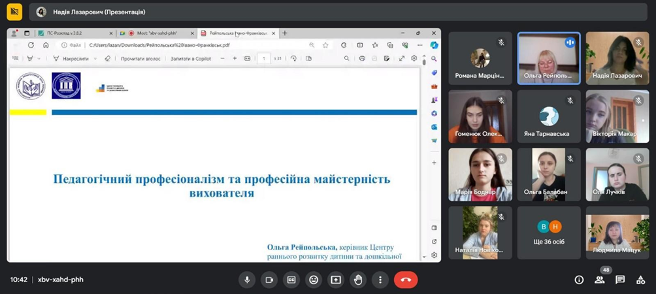Viewport: 656px width, 294px height.
Task: Open meeting details info icon
Action: (x=579, y=280)
